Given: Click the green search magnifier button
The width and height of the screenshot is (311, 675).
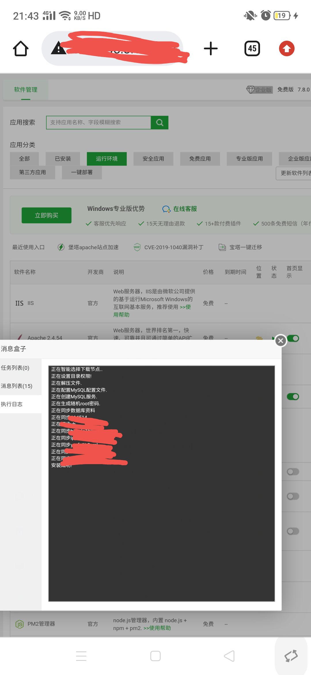Looking at the screenshot, I should [160, 123].
